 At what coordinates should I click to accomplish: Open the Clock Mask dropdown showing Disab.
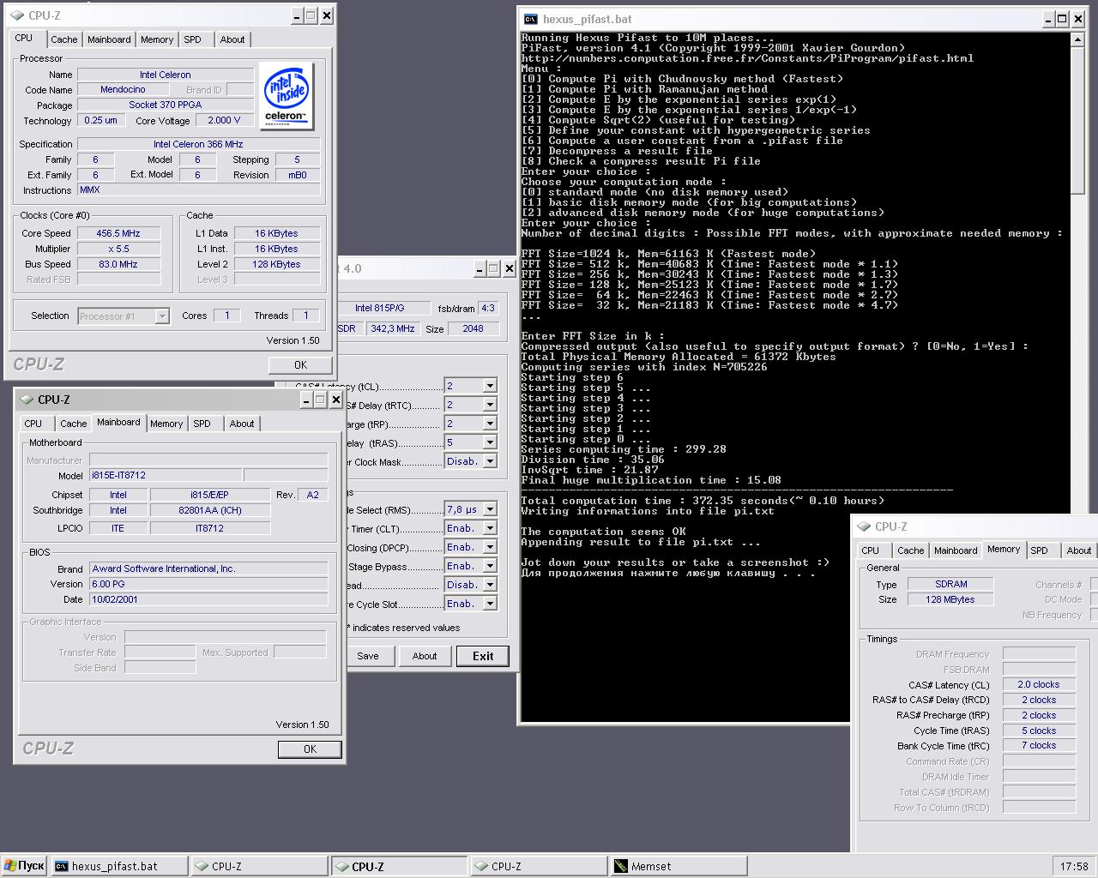[490, 461]
